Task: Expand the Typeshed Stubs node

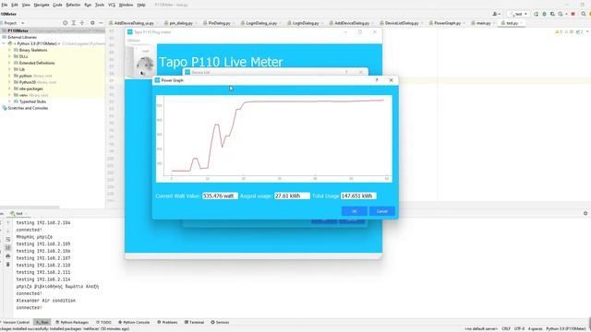Action: point(10,101)
